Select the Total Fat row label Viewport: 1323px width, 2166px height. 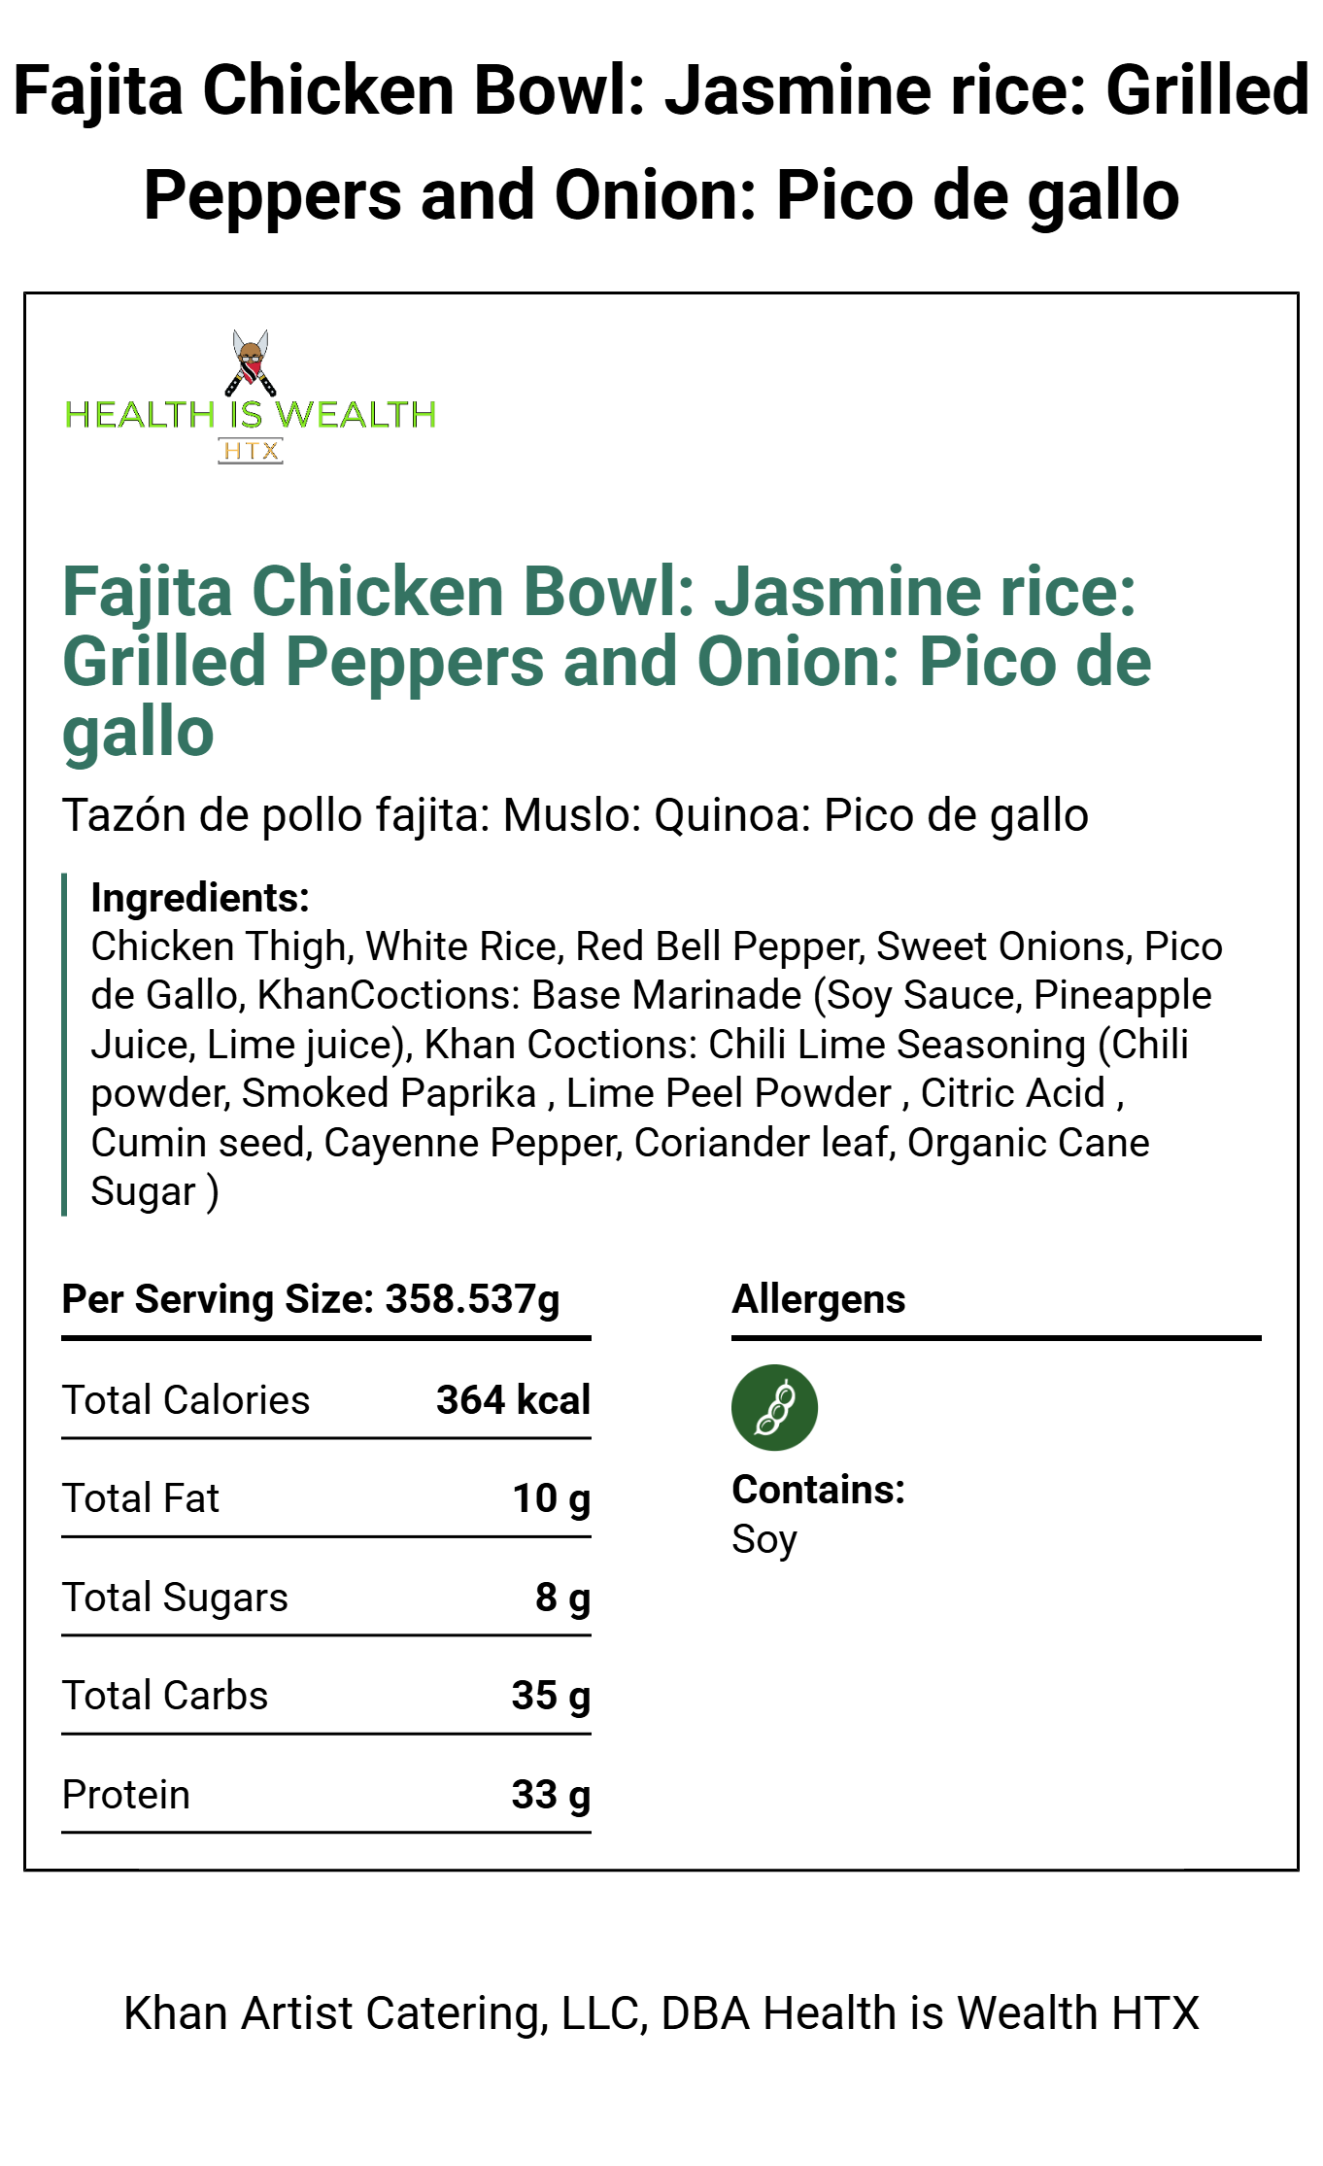[141, 1498]
